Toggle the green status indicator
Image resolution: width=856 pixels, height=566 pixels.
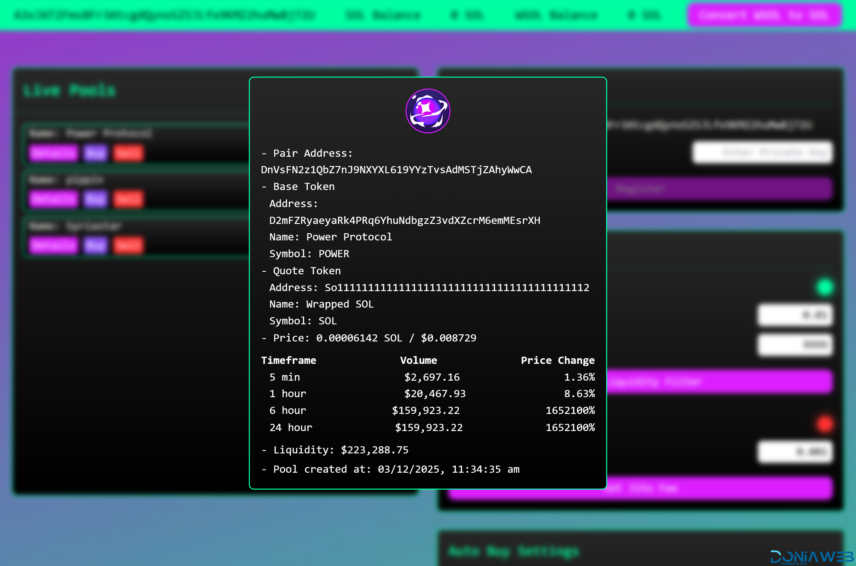(x=825, y=287)
